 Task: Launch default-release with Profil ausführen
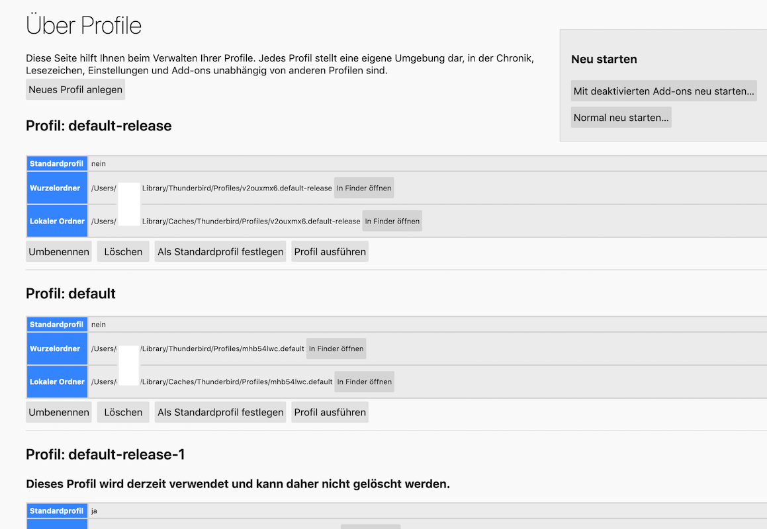click(330, 252)
